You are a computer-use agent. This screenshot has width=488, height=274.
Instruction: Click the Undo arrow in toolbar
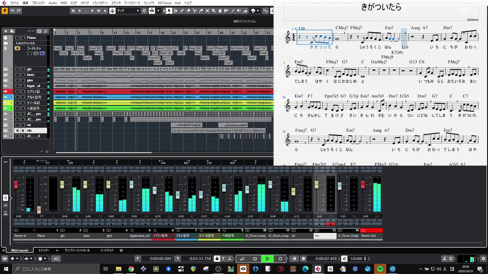[12, 11]
